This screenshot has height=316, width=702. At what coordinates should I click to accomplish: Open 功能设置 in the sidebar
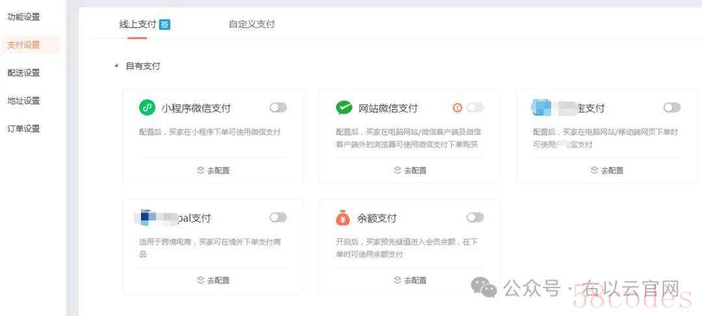click(24, 17)
